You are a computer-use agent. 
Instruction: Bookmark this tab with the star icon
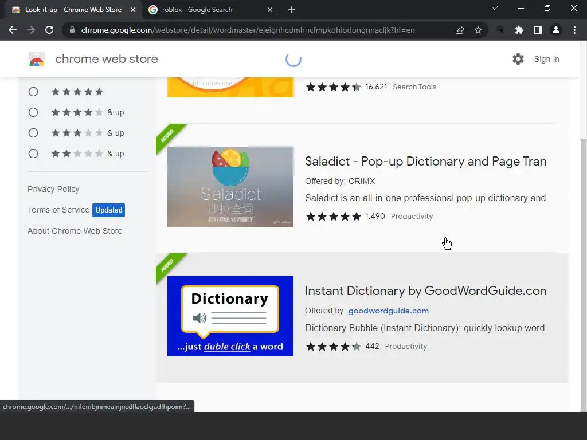[478, 30]
